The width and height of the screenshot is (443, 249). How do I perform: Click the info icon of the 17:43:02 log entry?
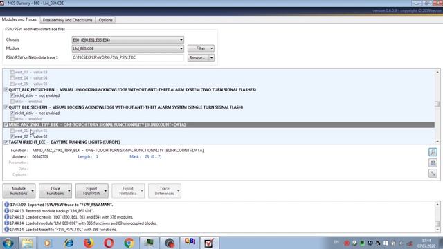(x=6, y=205)
